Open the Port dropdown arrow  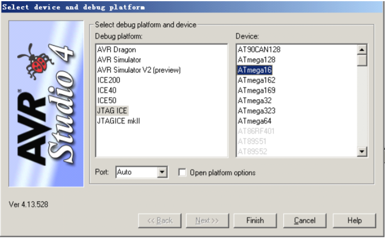pyautogui.click(x=162, y=172)
